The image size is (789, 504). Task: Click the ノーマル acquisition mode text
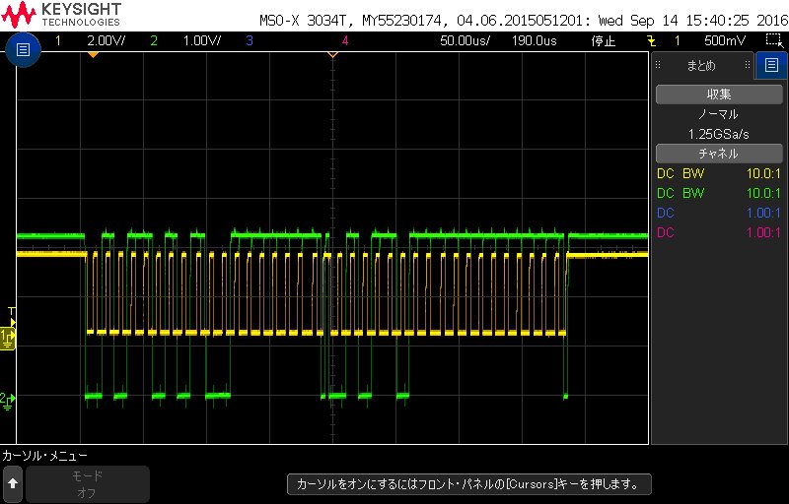(x=719, y=114)
